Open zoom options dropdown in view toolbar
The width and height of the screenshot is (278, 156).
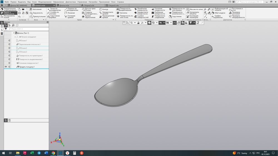(135, 23)
